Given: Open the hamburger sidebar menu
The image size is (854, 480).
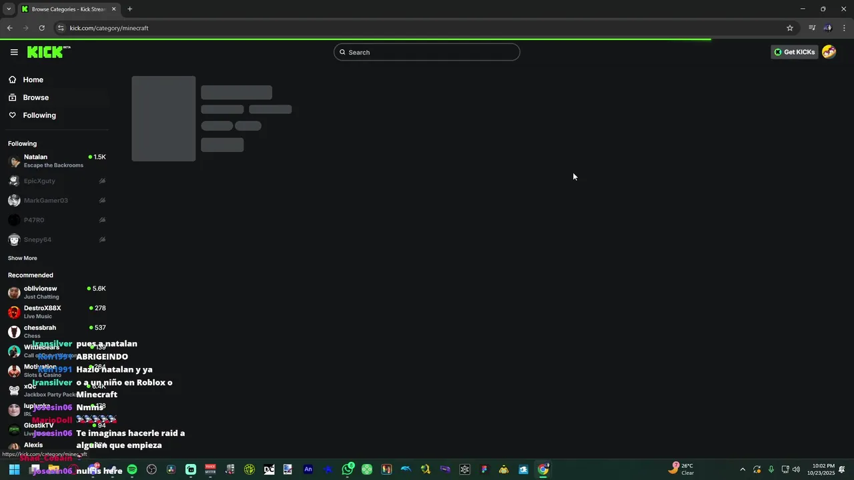Looking at the screenshot, I should click(14, 52).
